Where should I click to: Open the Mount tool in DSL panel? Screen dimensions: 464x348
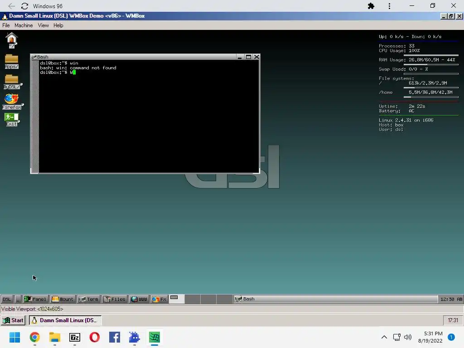(63, 299)
